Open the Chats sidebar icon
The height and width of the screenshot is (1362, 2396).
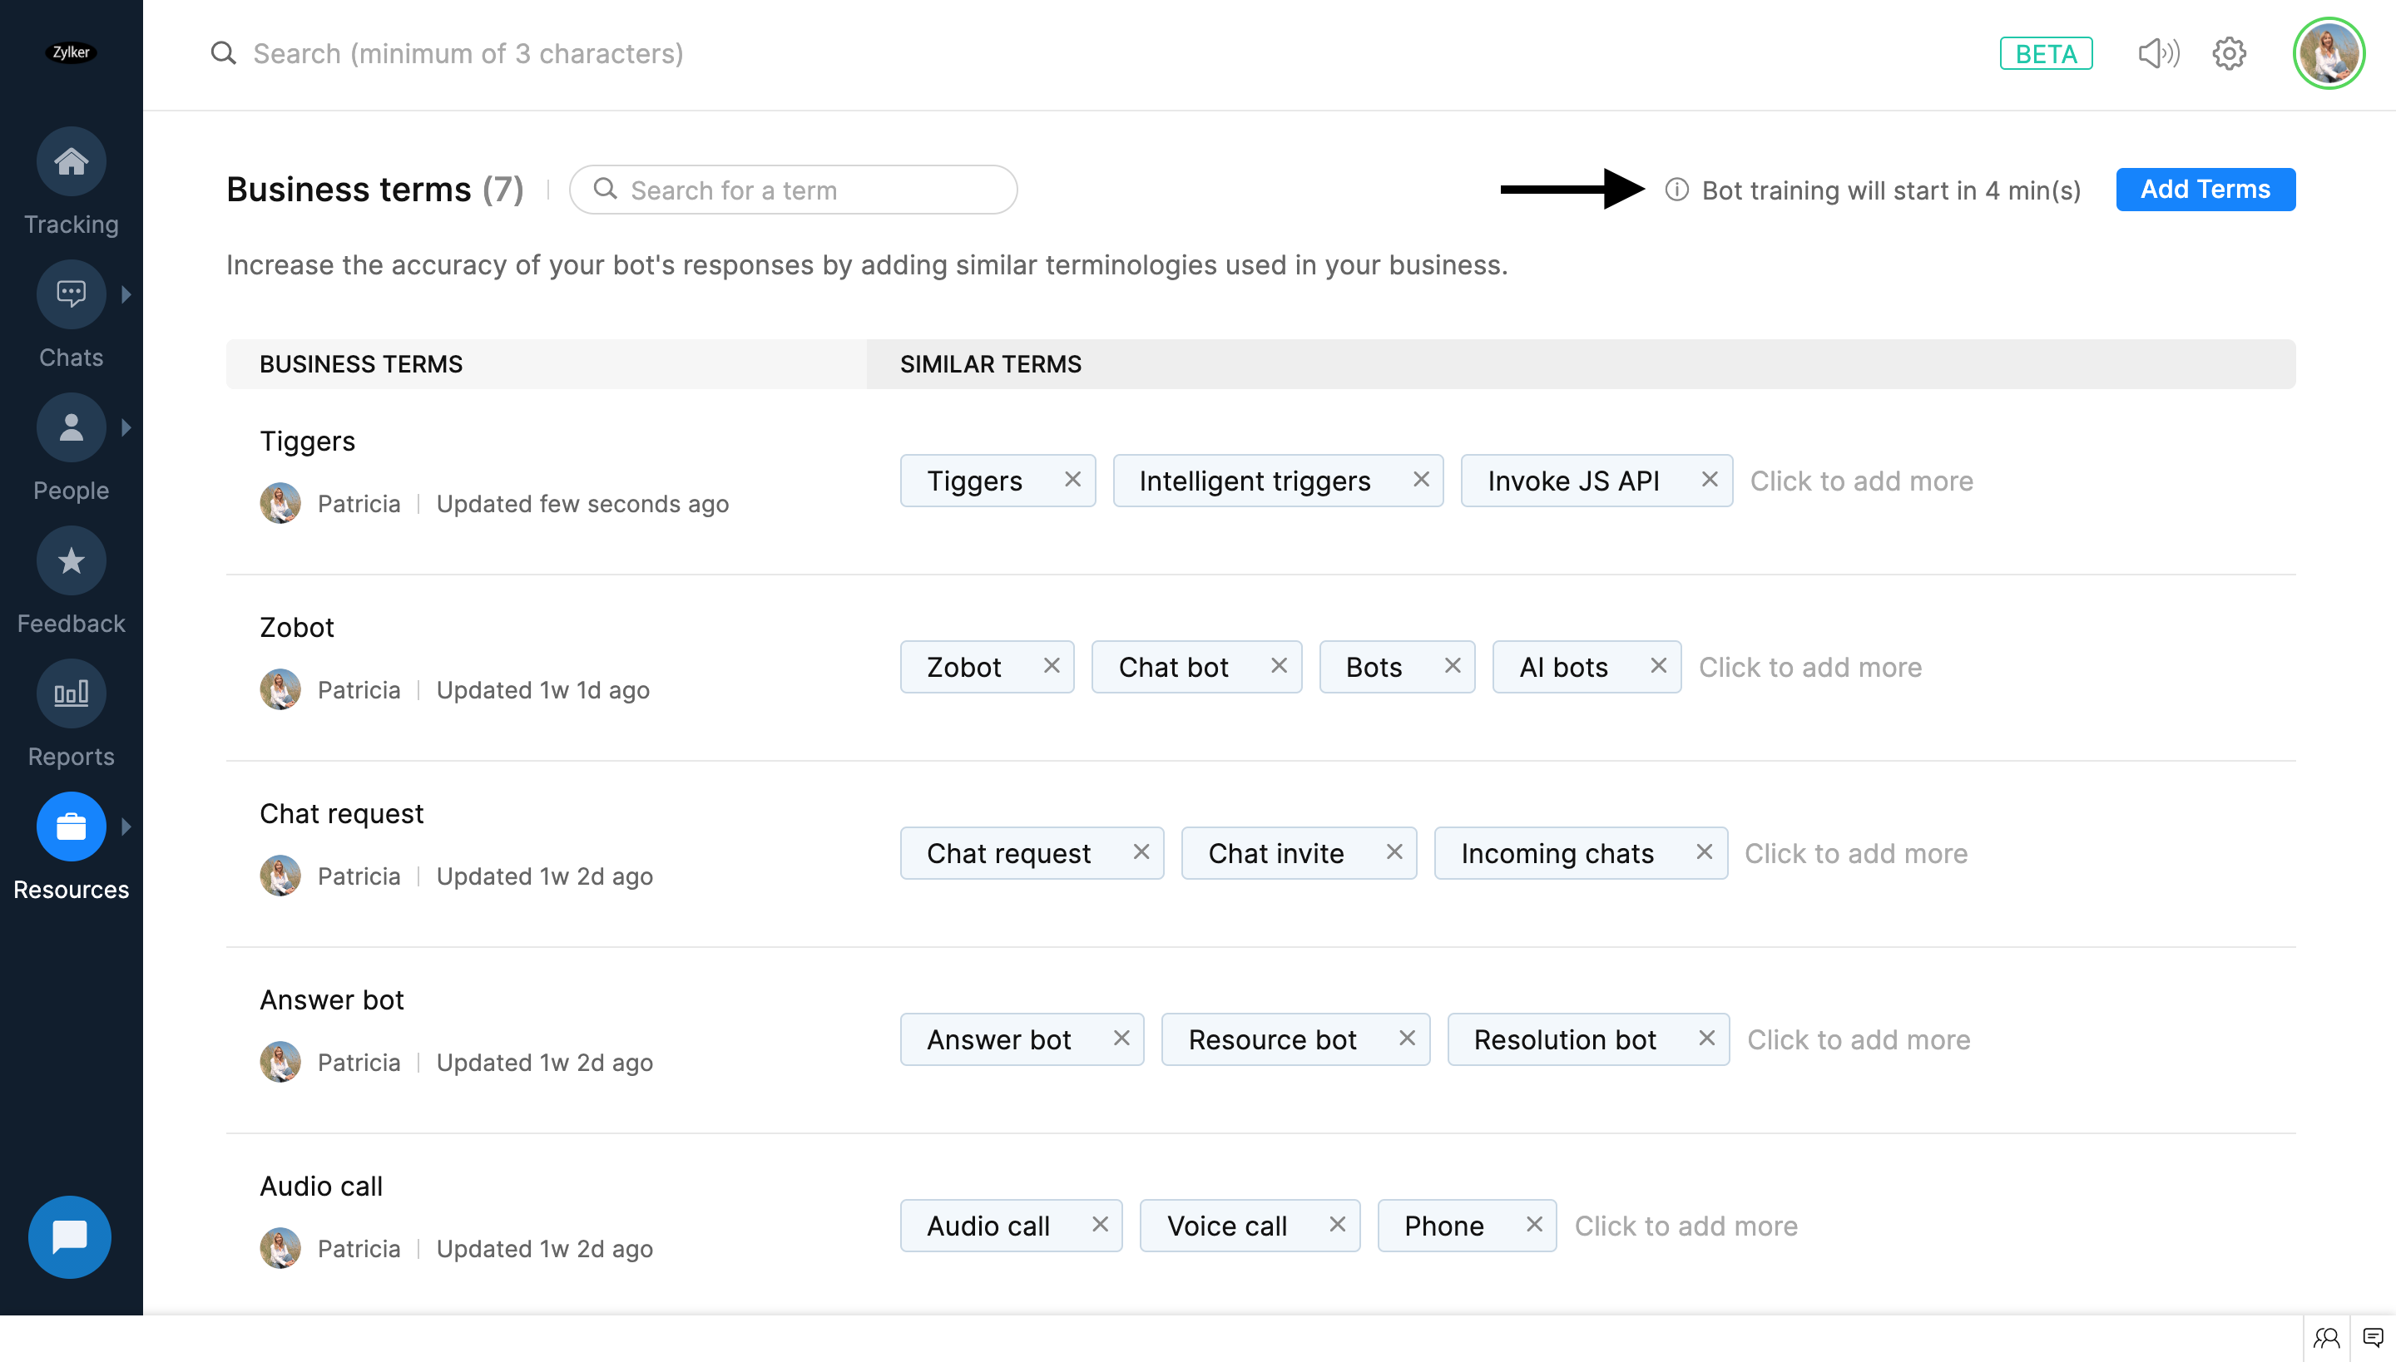pyautogui.click(x=72, y=294)
